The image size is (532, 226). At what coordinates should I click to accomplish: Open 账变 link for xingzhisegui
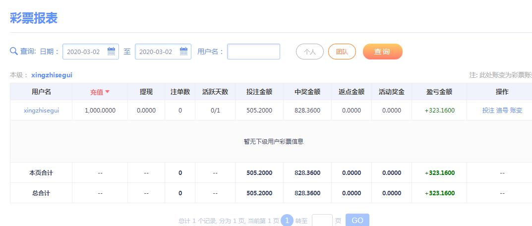pyautogui.click(x=516, y=111)
